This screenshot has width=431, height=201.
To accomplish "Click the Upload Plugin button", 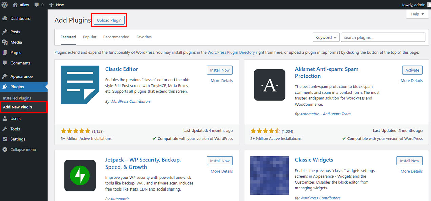I will 109,20.
